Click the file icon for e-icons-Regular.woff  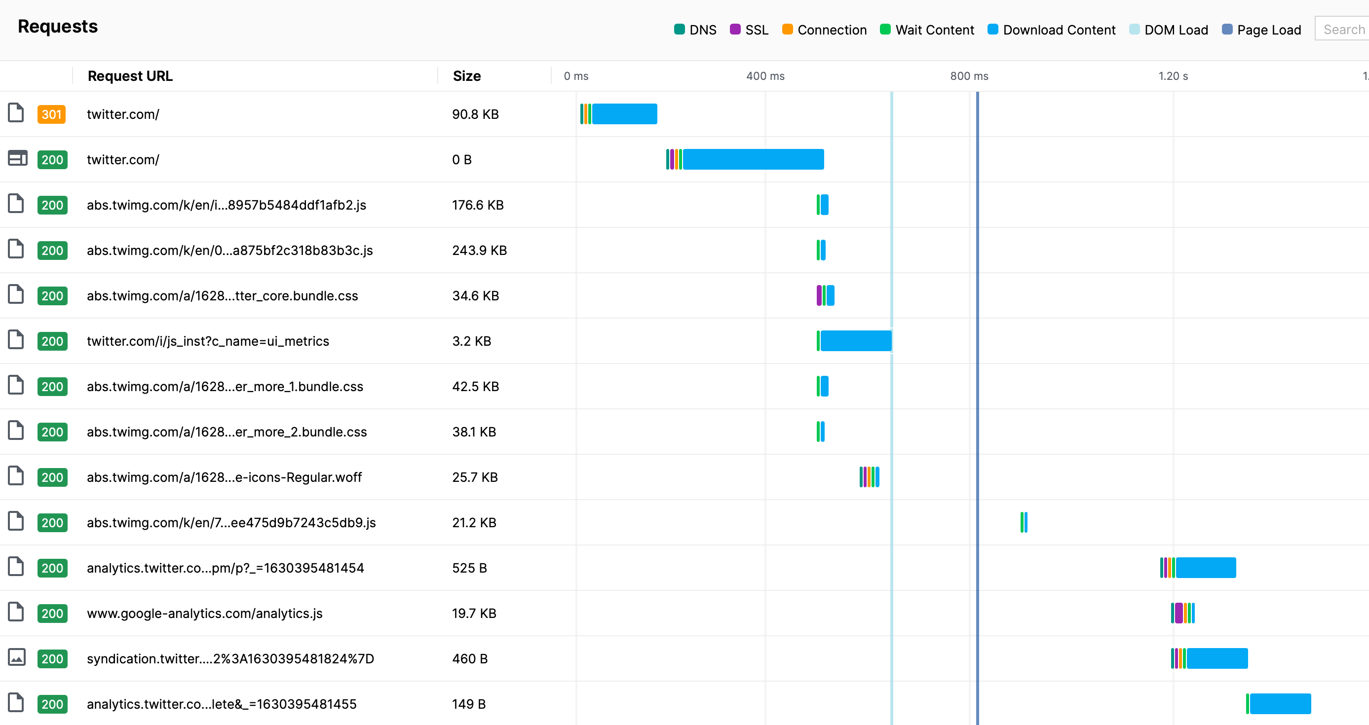16,476
